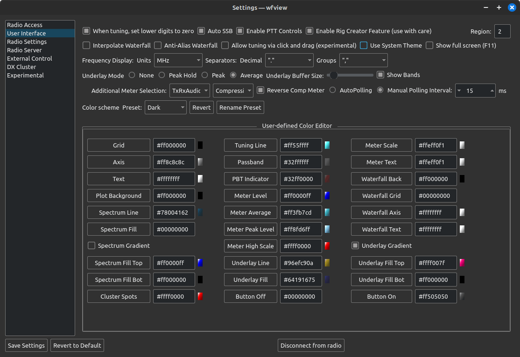Click the Meter High Scale red swatch
Screen dimensions: 520x357
[x=327, y=246]
